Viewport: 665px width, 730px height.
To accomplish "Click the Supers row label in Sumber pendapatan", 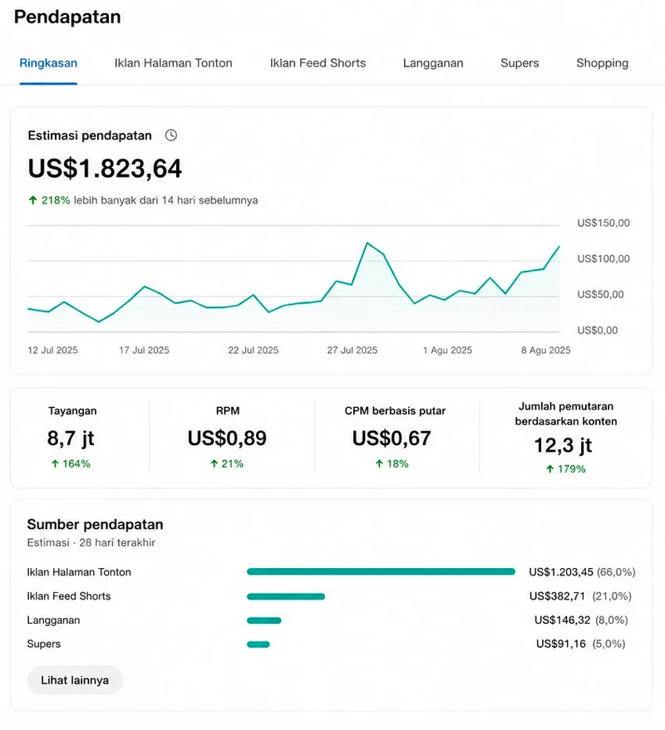I will coord(44,644).
